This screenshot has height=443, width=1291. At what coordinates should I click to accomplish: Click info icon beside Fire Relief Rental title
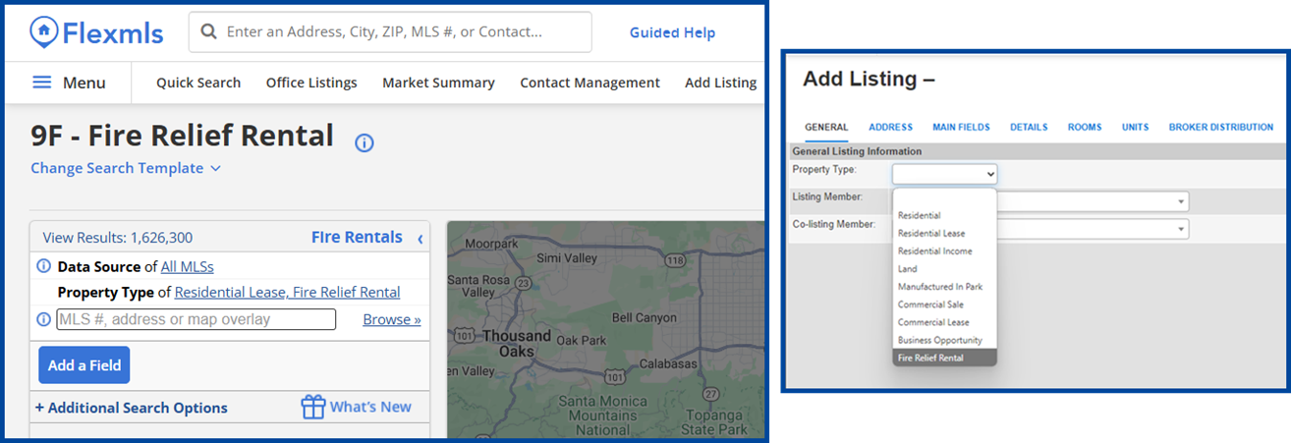point(365,143)
